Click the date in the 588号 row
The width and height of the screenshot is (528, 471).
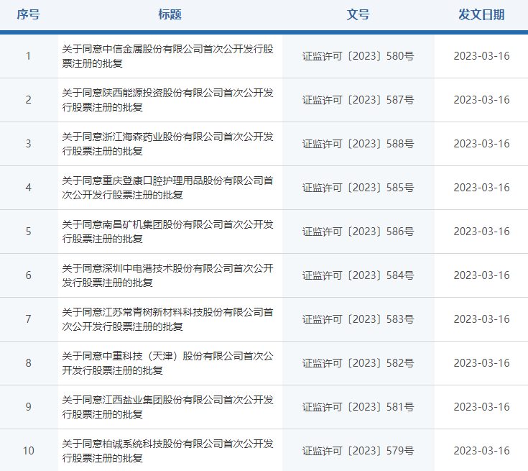pyautogui.click(x=481, y=144)
